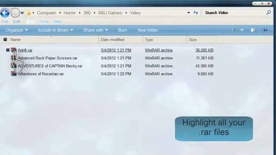This screenshot has width=276, height=155.
Task: Go back with the Back arrow button
Action: (5, 13)
